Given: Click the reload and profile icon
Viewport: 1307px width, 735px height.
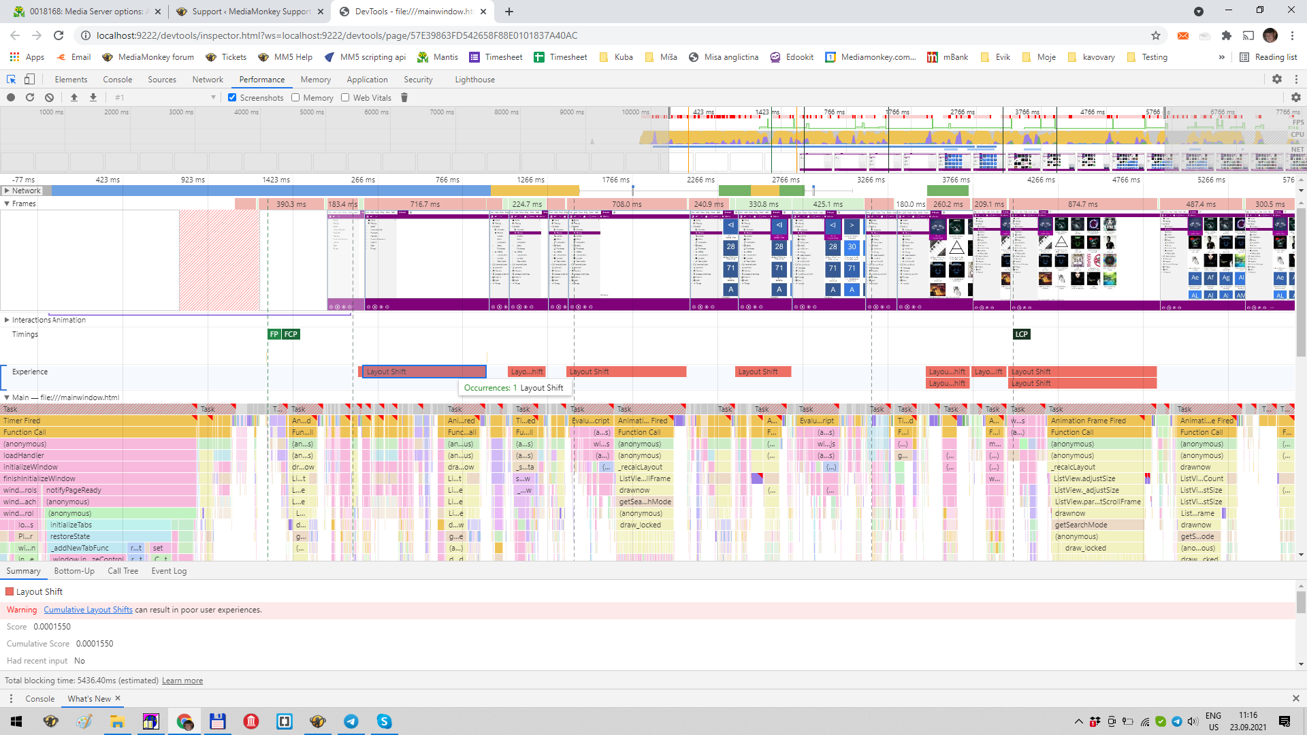Looking at the screenshot, I should [30, 97].
